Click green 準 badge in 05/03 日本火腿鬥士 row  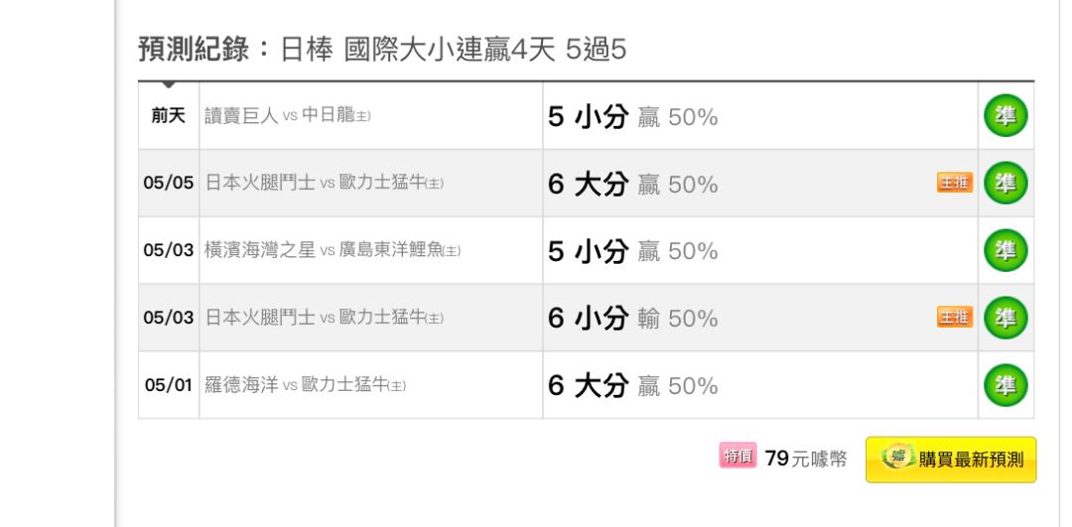pos(1005,318)
